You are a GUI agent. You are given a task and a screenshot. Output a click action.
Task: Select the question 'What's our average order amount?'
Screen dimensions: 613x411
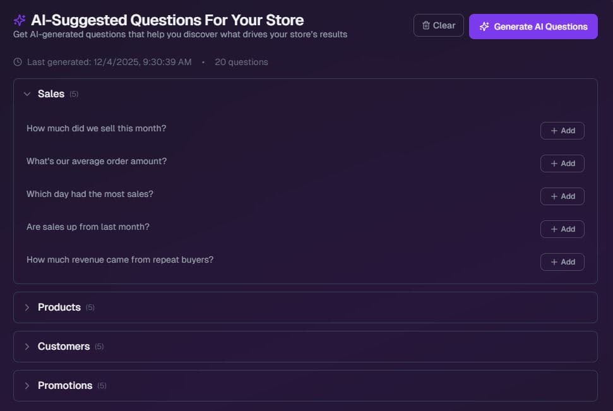[96, 161]
